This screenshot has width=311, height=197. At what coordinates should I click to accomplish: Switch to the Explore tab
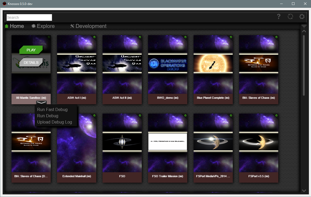(43, 26)
